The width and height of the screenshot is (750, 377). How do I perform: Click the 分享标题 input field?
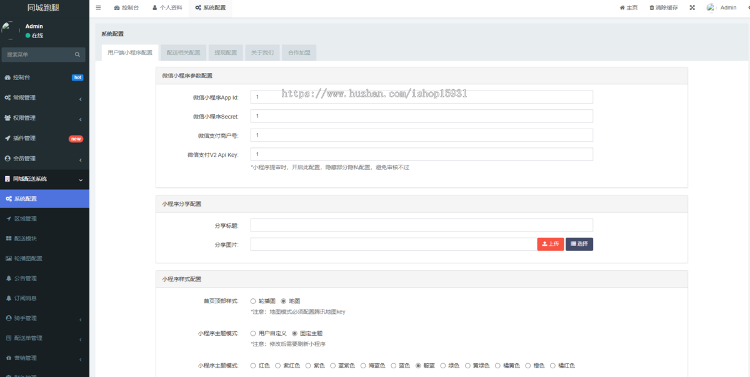pyautogui.click(x=422, y=225)
